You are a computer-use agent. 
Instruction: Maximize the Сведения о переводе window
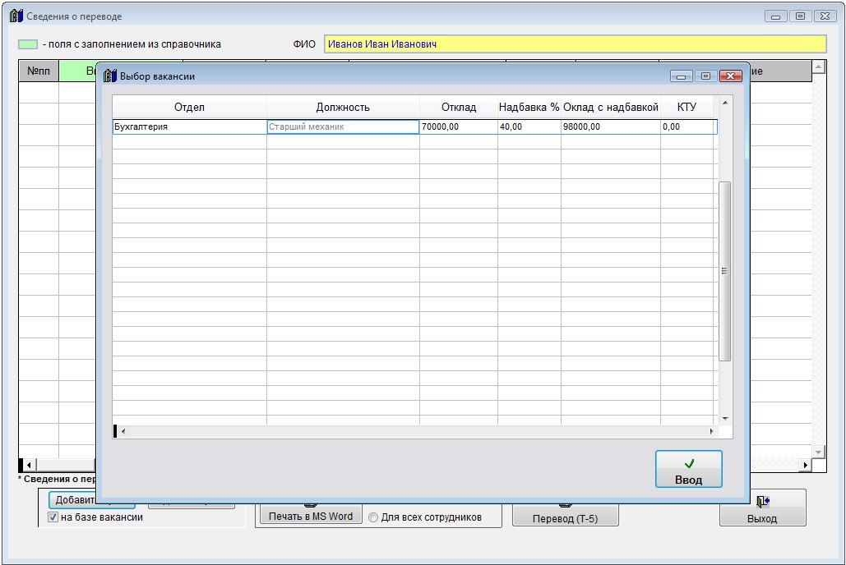click(800, 16)
